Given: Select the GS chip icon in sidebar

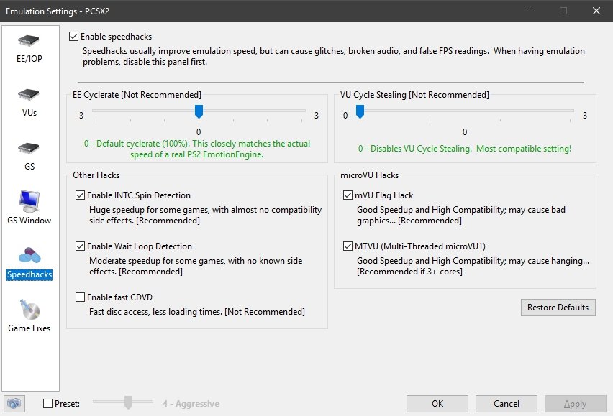Looking at the screenshot, I should point(29,148).
